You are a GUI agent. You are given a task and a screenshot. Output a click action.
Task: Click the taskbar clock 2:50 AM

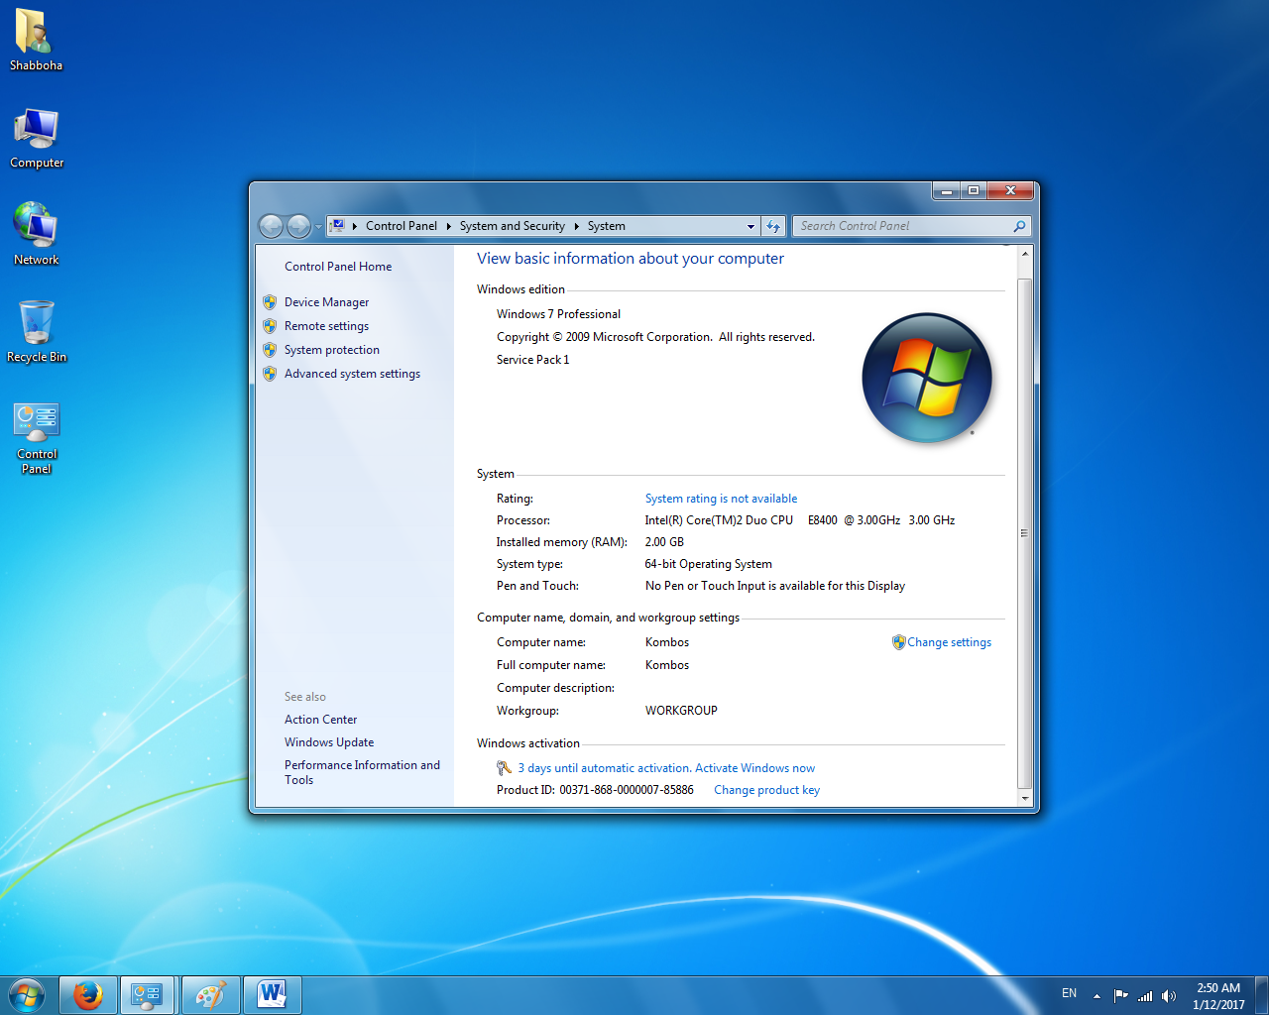tap(1218, 988)
